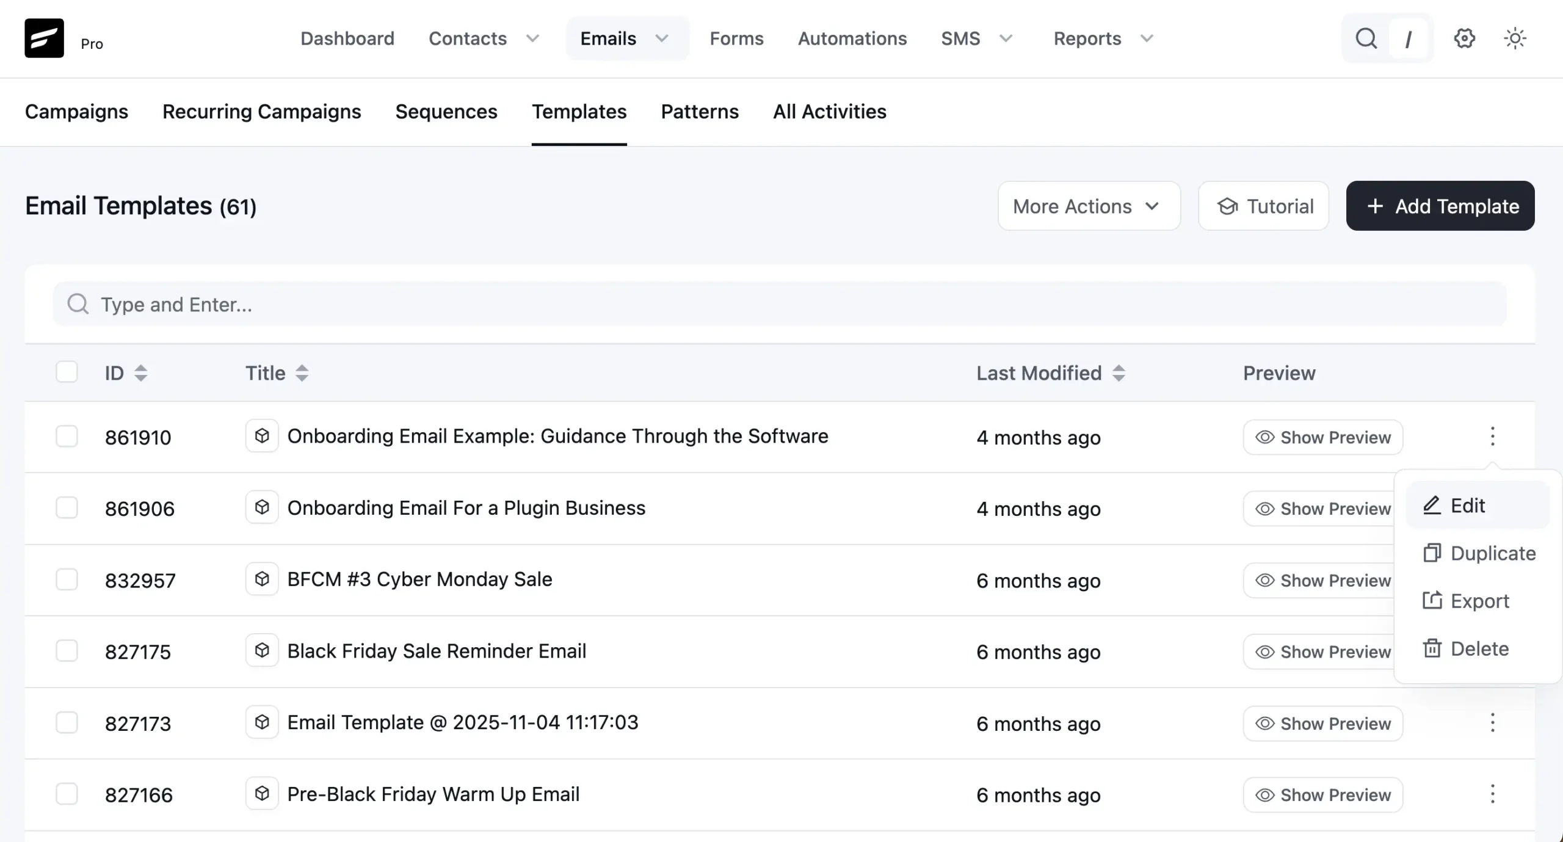Check the box for template 861910
1563x842 pixels.
coord(67,437)
